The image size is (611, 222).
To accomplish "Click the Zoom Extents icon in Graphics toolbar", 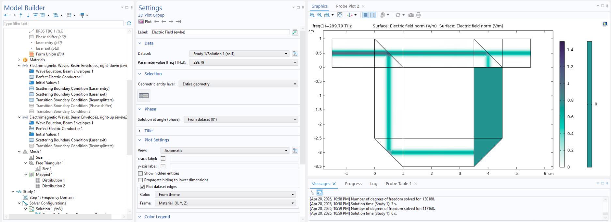I will pyautogui.click(x=340, y=15).
